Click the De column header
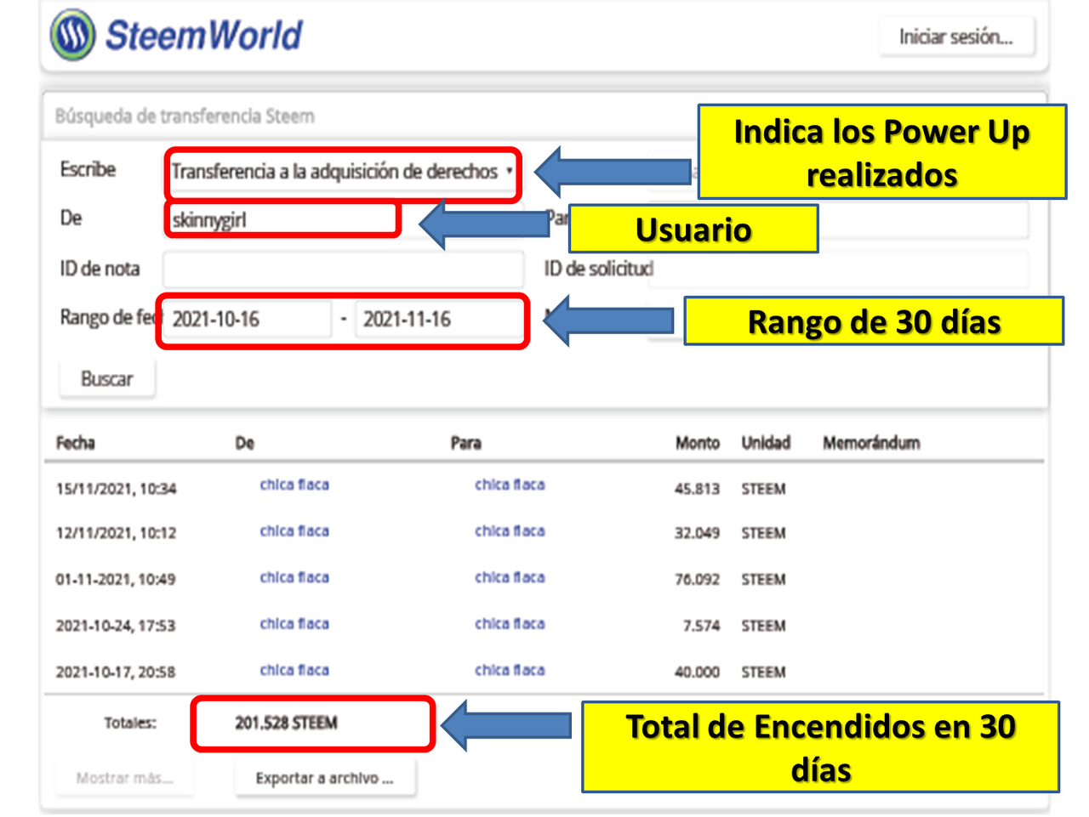1089x817 pixels. [x=244, y=443]
